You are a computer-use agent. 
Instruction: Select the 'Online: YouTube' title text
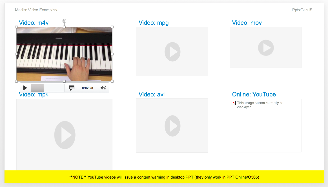tap(254, 94)
